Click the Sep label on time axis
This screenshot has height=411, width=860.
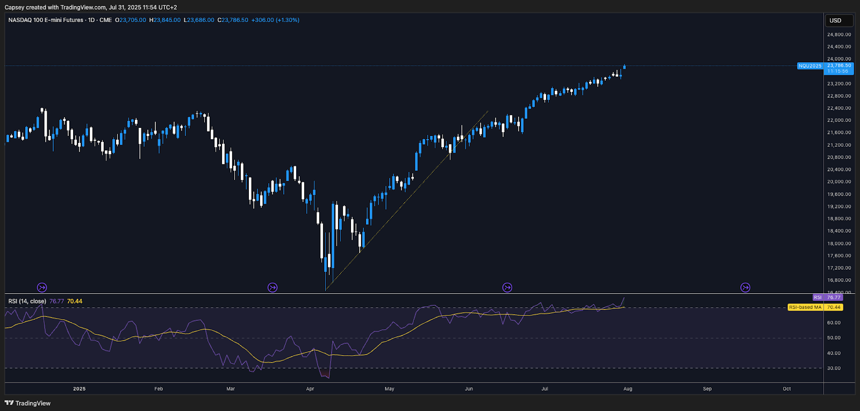pyautogui.click(x=707, y=389)
